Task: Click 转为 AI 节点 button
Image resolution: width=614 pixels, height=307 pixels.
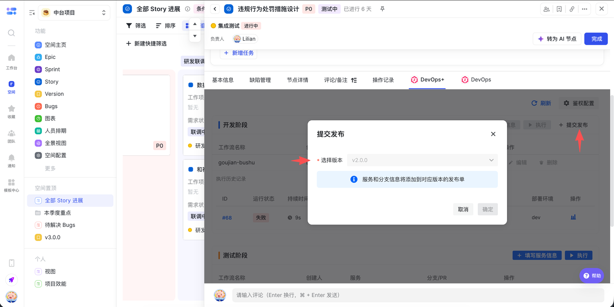Action: pos(557,39)
